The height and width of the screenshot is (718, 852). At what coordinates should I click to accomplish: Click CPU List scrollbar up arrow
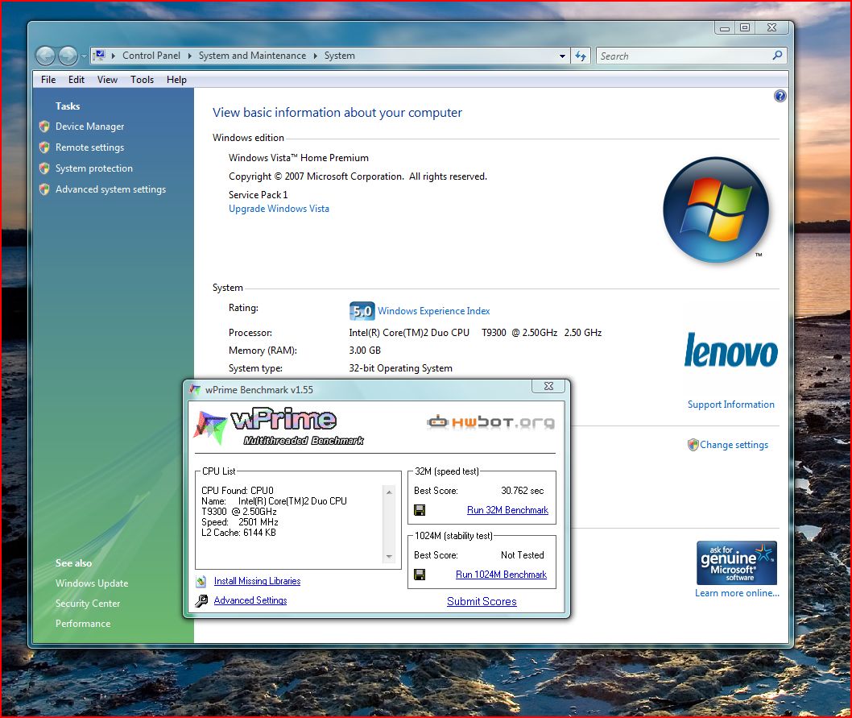click(x=389, y=492)
